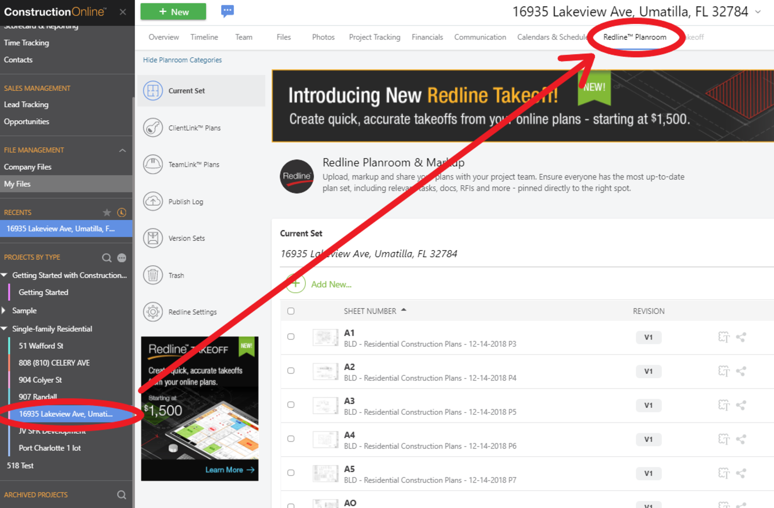Close the ConstructionOnline sidebar X
The width and height of the screenshot is (774, 508).
(x=123, y=12)
